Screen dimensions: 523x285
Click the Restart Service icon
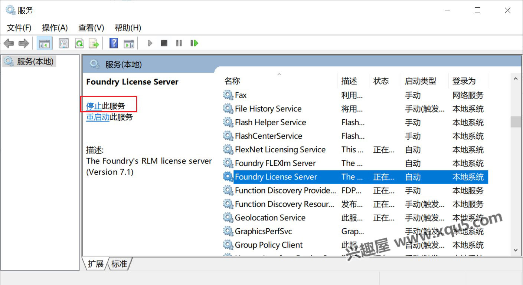point(194,43)
